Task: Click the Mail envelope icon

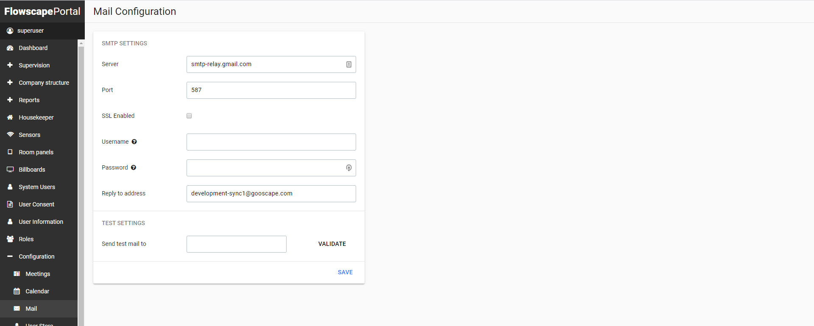Action: [x=17, y=309]
